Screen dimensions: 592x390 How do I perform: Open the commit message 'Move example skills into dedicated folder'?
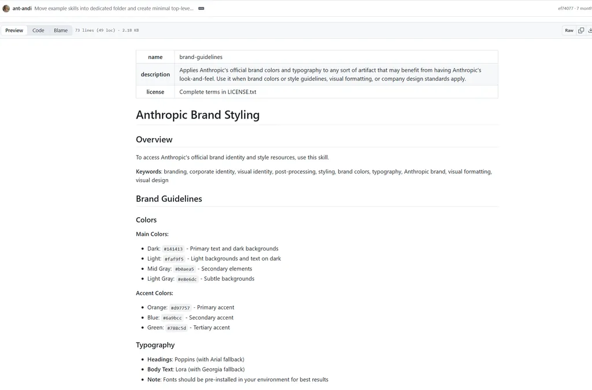114,8
